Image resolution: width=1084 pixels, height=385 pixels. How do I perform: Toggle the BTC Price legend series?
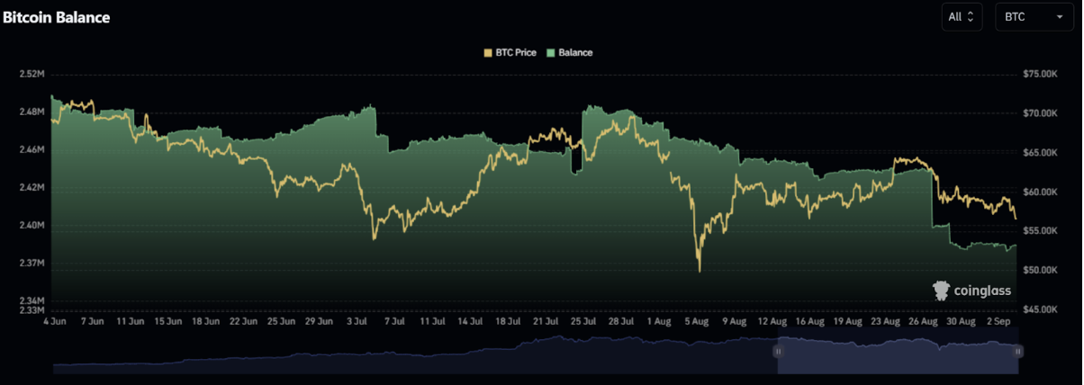coord(510,53)
